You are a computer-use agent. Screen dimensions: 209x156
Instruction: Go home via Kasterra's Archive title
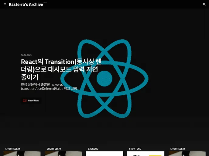(26, 4)
